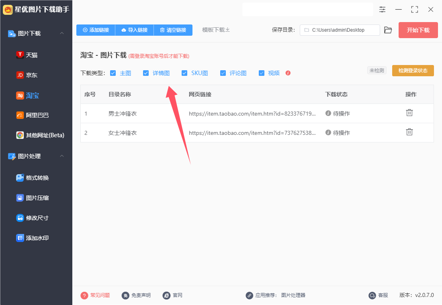Click the 添加水印 sidebar icon

(20, 238)
